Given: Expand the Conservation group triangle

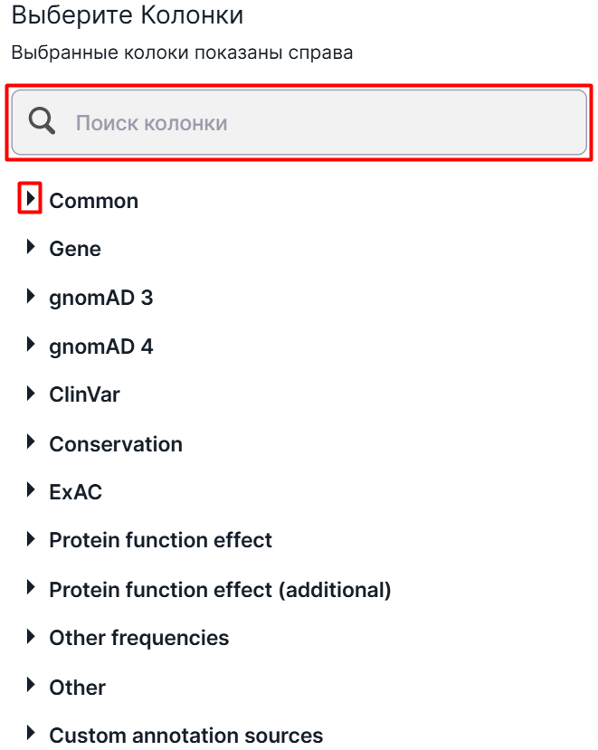Looking at the screenshot, I should (x=31, y=441).
